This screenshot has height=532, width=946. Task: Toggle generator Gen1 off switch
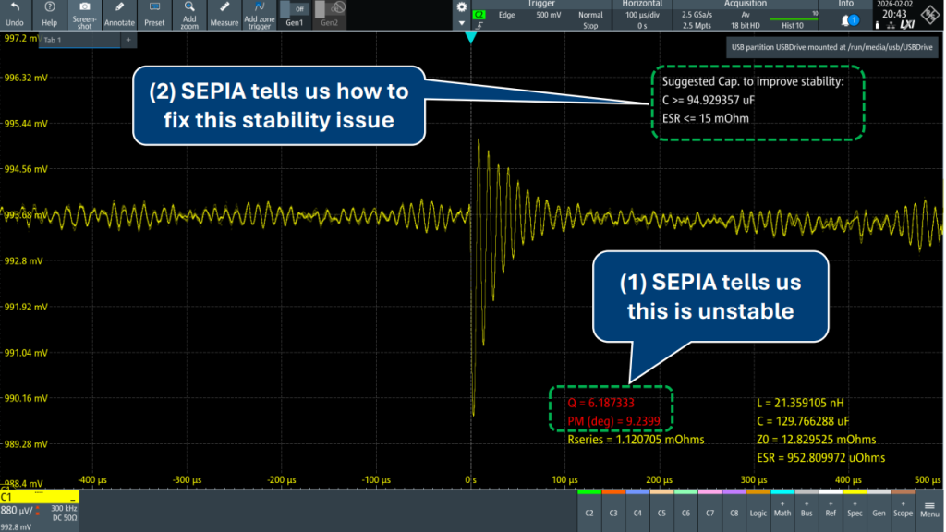(295, 9)
